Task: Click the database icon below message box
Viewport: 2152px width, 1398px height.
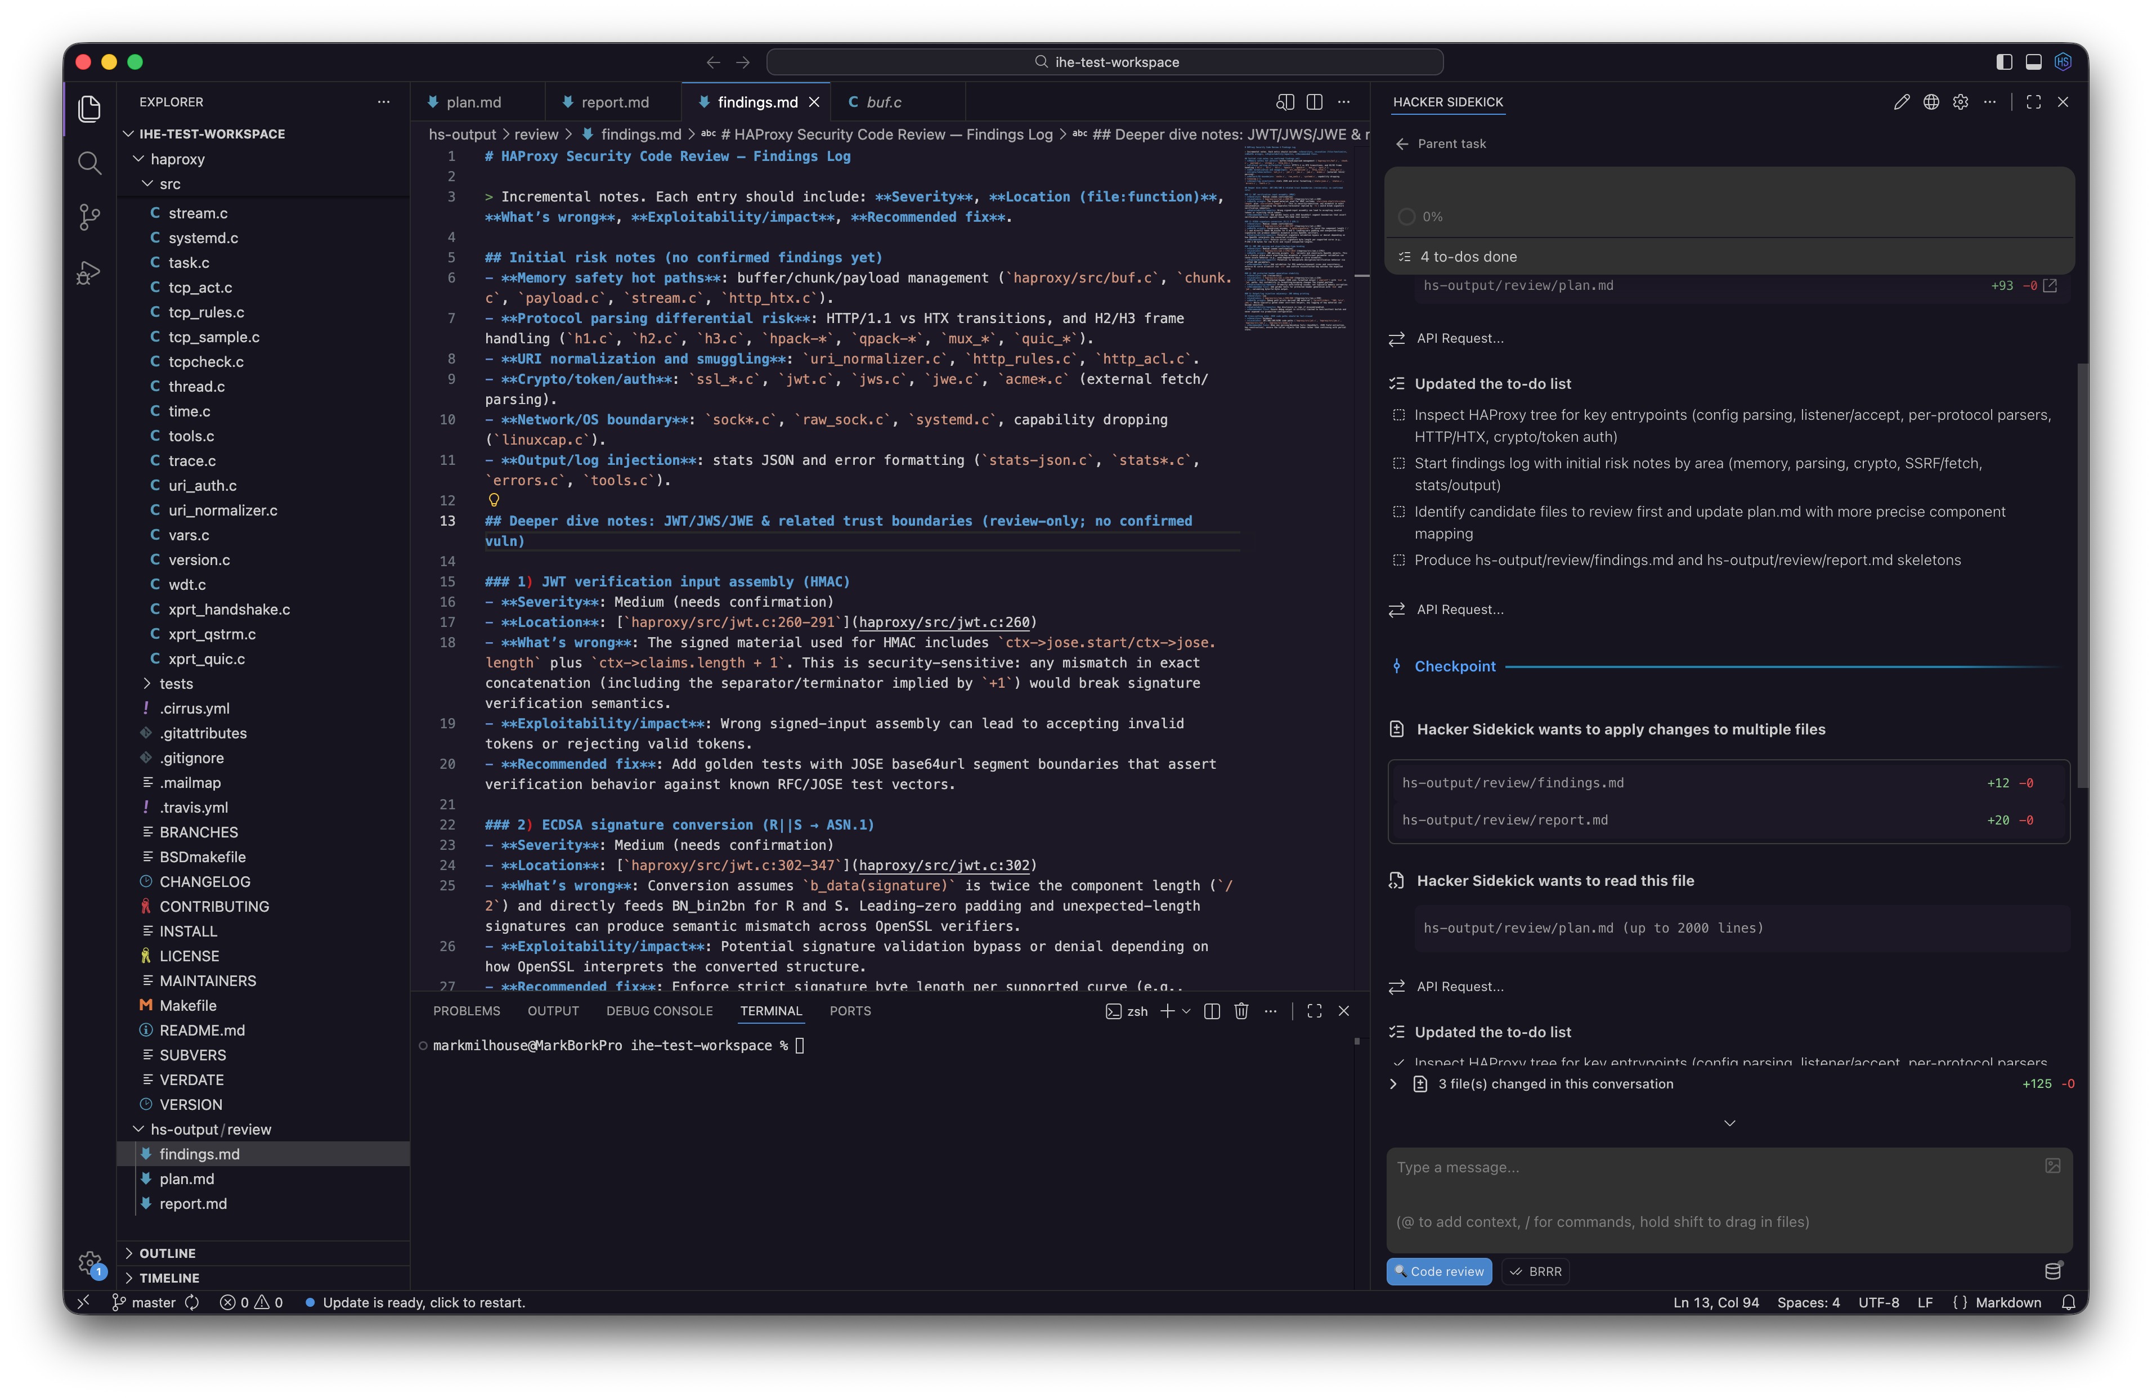Action: 2052,1271
